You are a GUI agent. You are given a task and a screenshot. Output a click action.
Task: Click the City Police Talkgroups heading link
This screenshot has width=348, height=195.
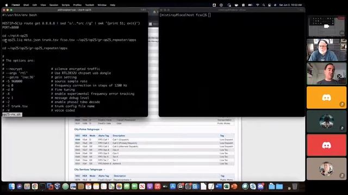(x=87, y=129)
